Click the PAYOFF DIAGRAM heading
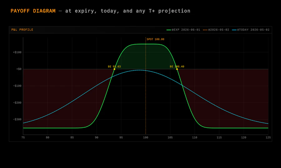This screenshot has width=281, height=168. (33, 11)
